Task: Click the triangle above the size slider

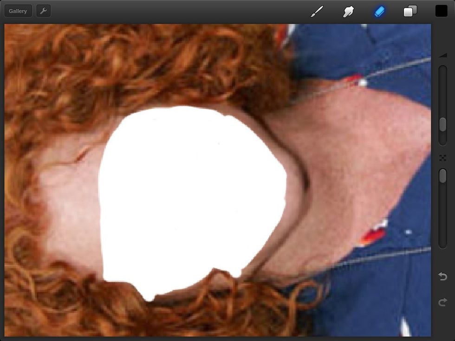Action: tap(443, 55)
